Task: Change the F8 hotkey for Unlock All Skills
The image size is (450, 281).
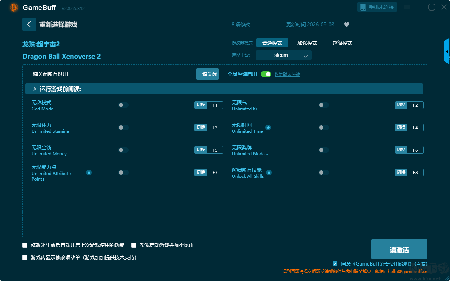Action: 409,172
